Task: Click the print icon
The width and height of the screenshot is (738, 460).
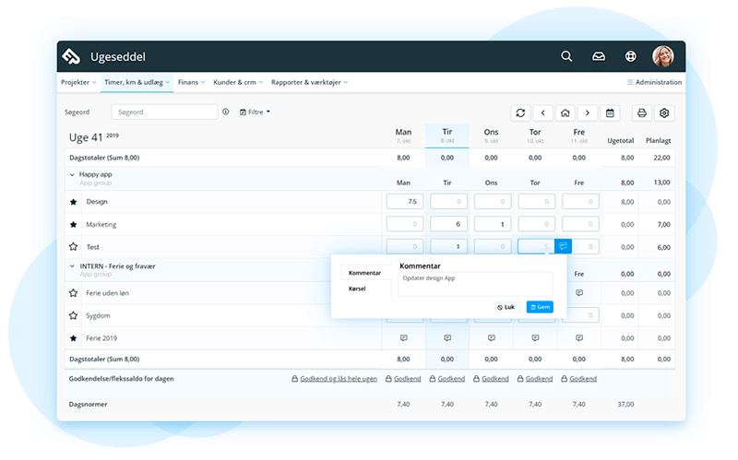Action: 641,112
